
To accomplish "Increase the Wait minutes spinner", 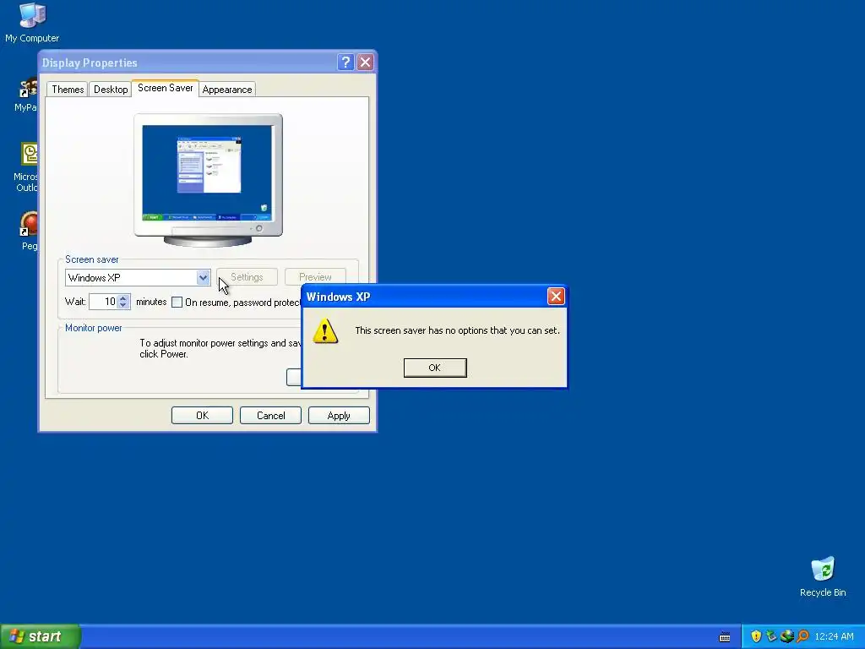I will [123, 298].
